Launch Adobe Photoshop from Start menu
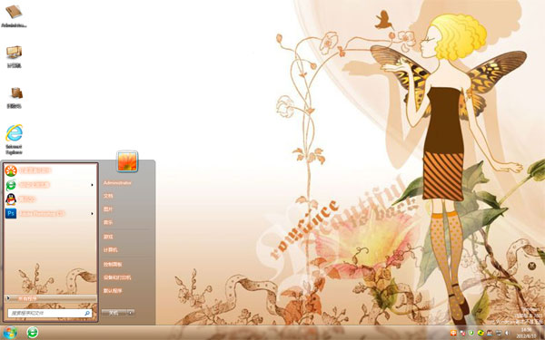Viewport: 545px width, 340px height. [x=51, y=213]
